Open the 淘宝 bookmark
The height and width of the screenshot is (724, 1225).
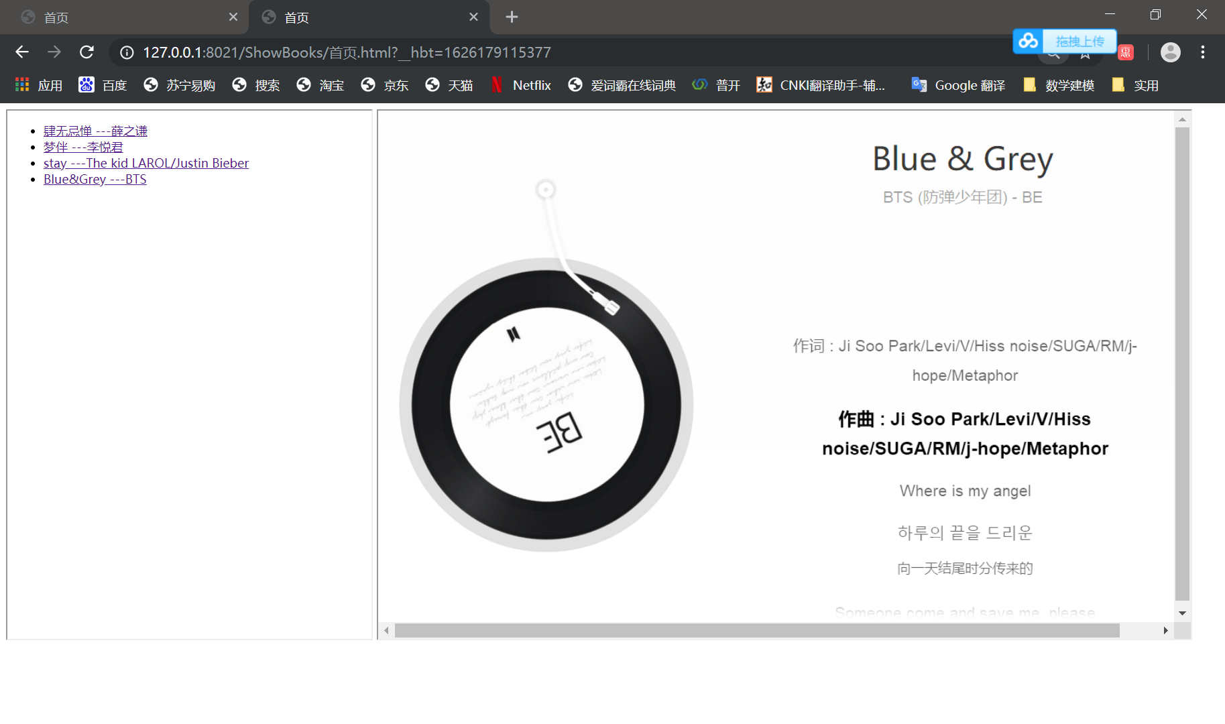[x=320, y=85]
